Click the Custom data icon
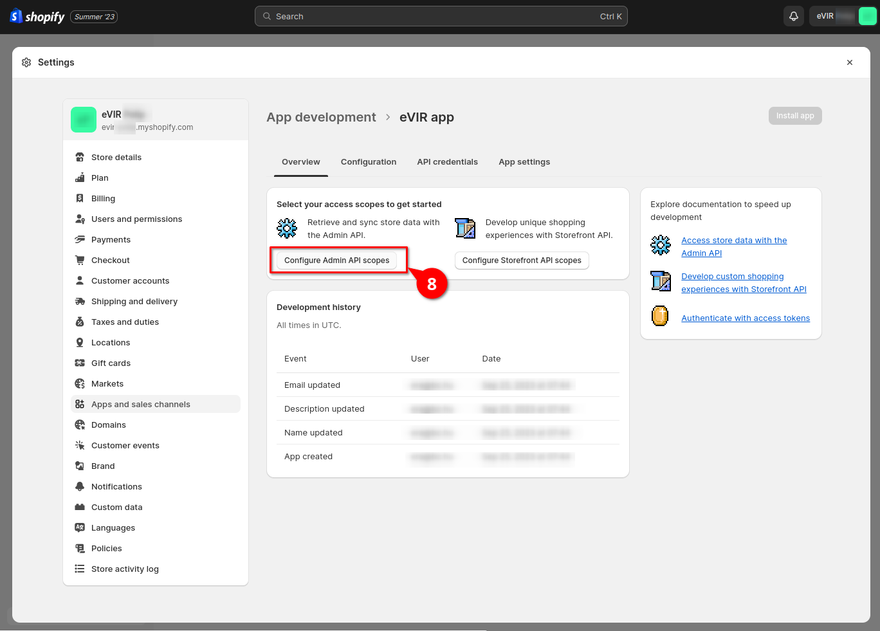This screenshot has width=880, height=631. tap(80, 507)
